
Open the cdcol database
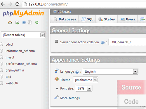9,44
